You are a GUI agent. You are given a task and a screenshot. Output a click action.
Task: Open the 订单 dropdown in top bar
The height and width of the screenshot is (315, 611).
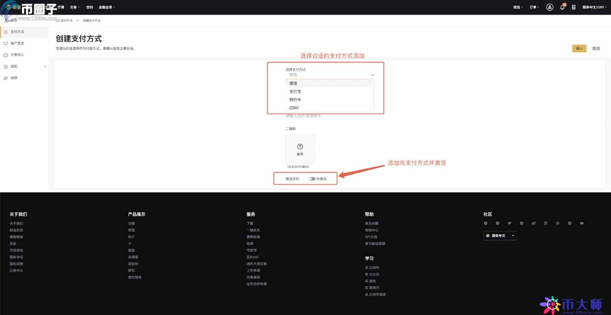coord(534,7)
